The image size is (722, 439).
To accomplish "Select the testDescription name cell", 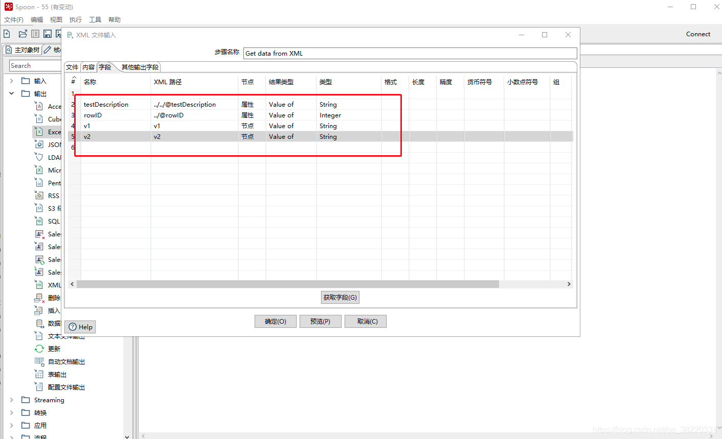I will 116,104.
